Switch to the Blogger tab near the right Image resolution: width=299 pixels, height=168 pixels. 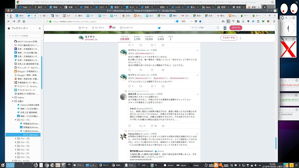pos(233,15)
